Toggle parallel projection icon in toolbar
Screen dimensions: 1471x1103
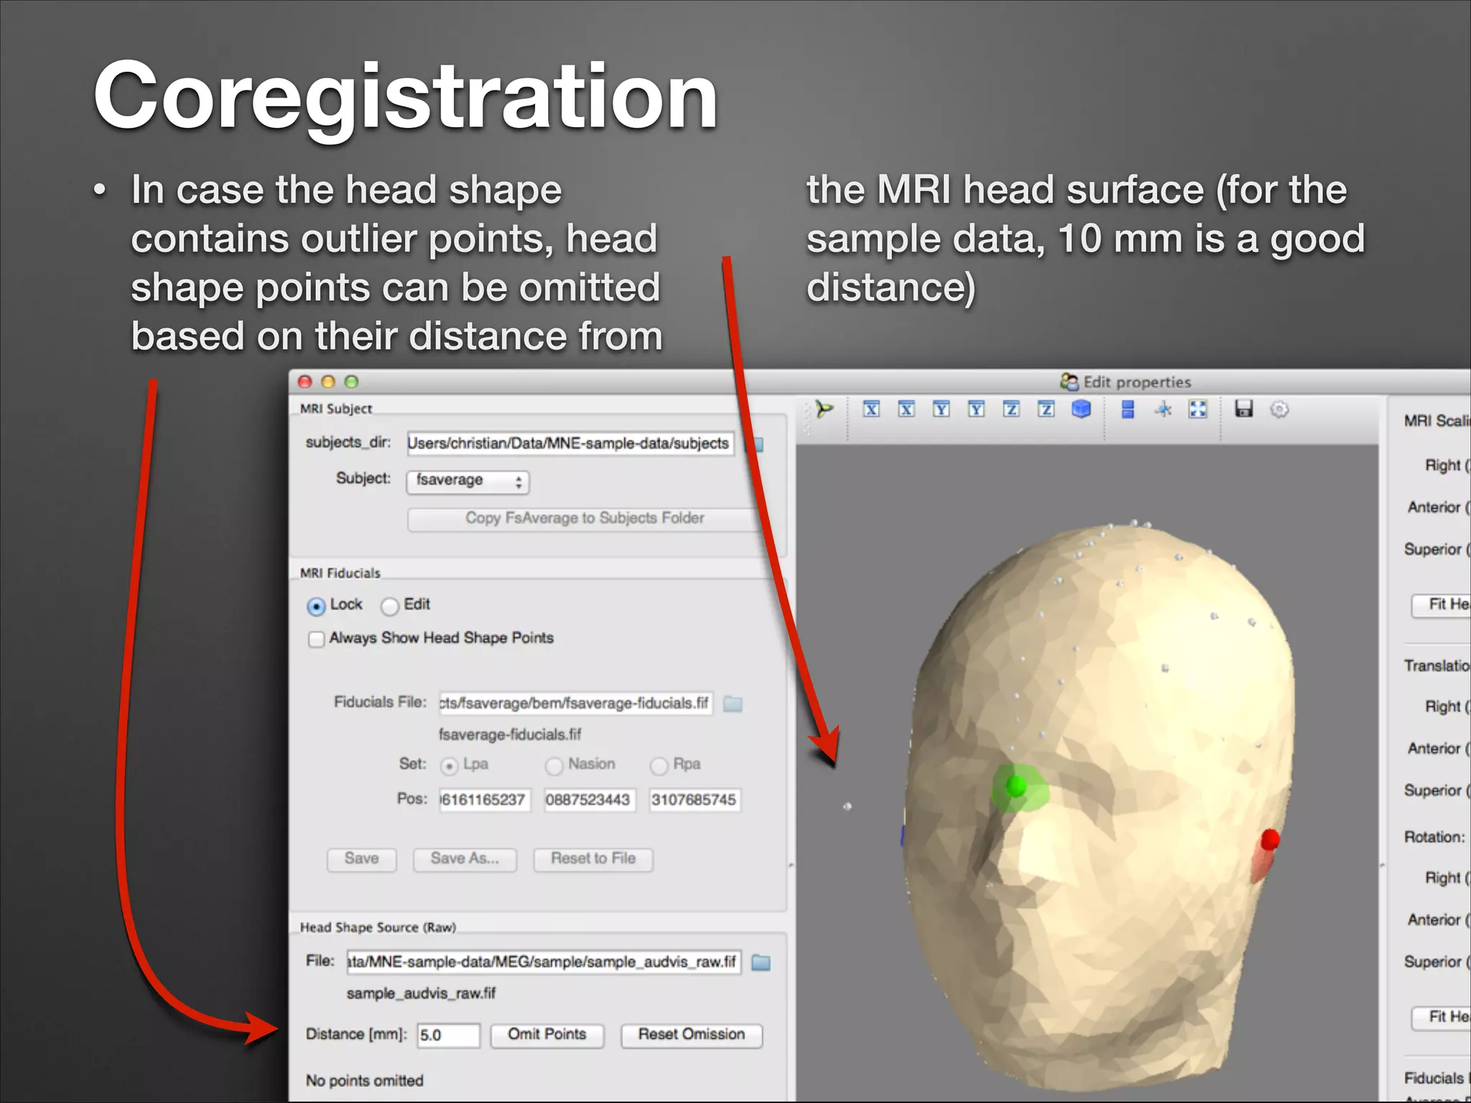[1128, 409]
